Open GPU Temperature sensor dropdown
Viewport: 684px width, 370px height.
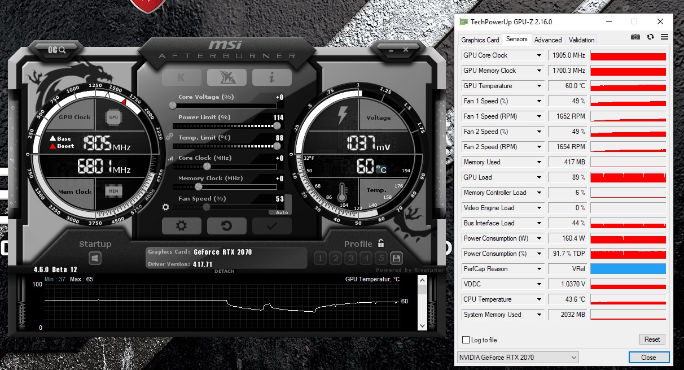[539, 86]
